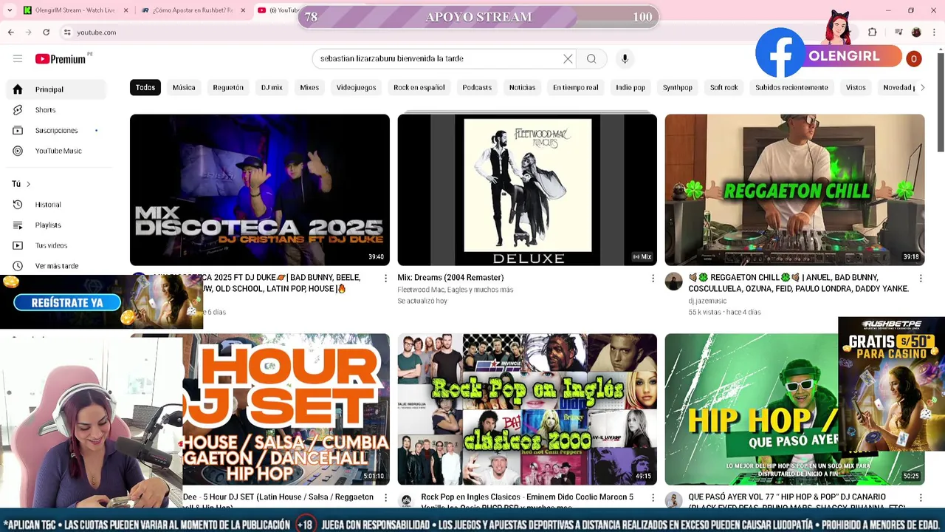Open Suscripciones in the sidebar
The height and width of the screenshot is (532, 945).
(58, 131)
